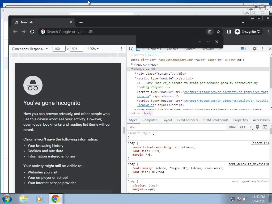Add a new style rule with plus icon

250,127
